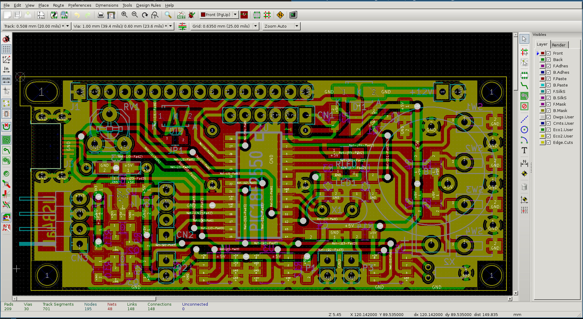Uncheck the F.SilkS layer visibility checkbox
This screenshot has width=583, height=319.
tap(548, 92)
